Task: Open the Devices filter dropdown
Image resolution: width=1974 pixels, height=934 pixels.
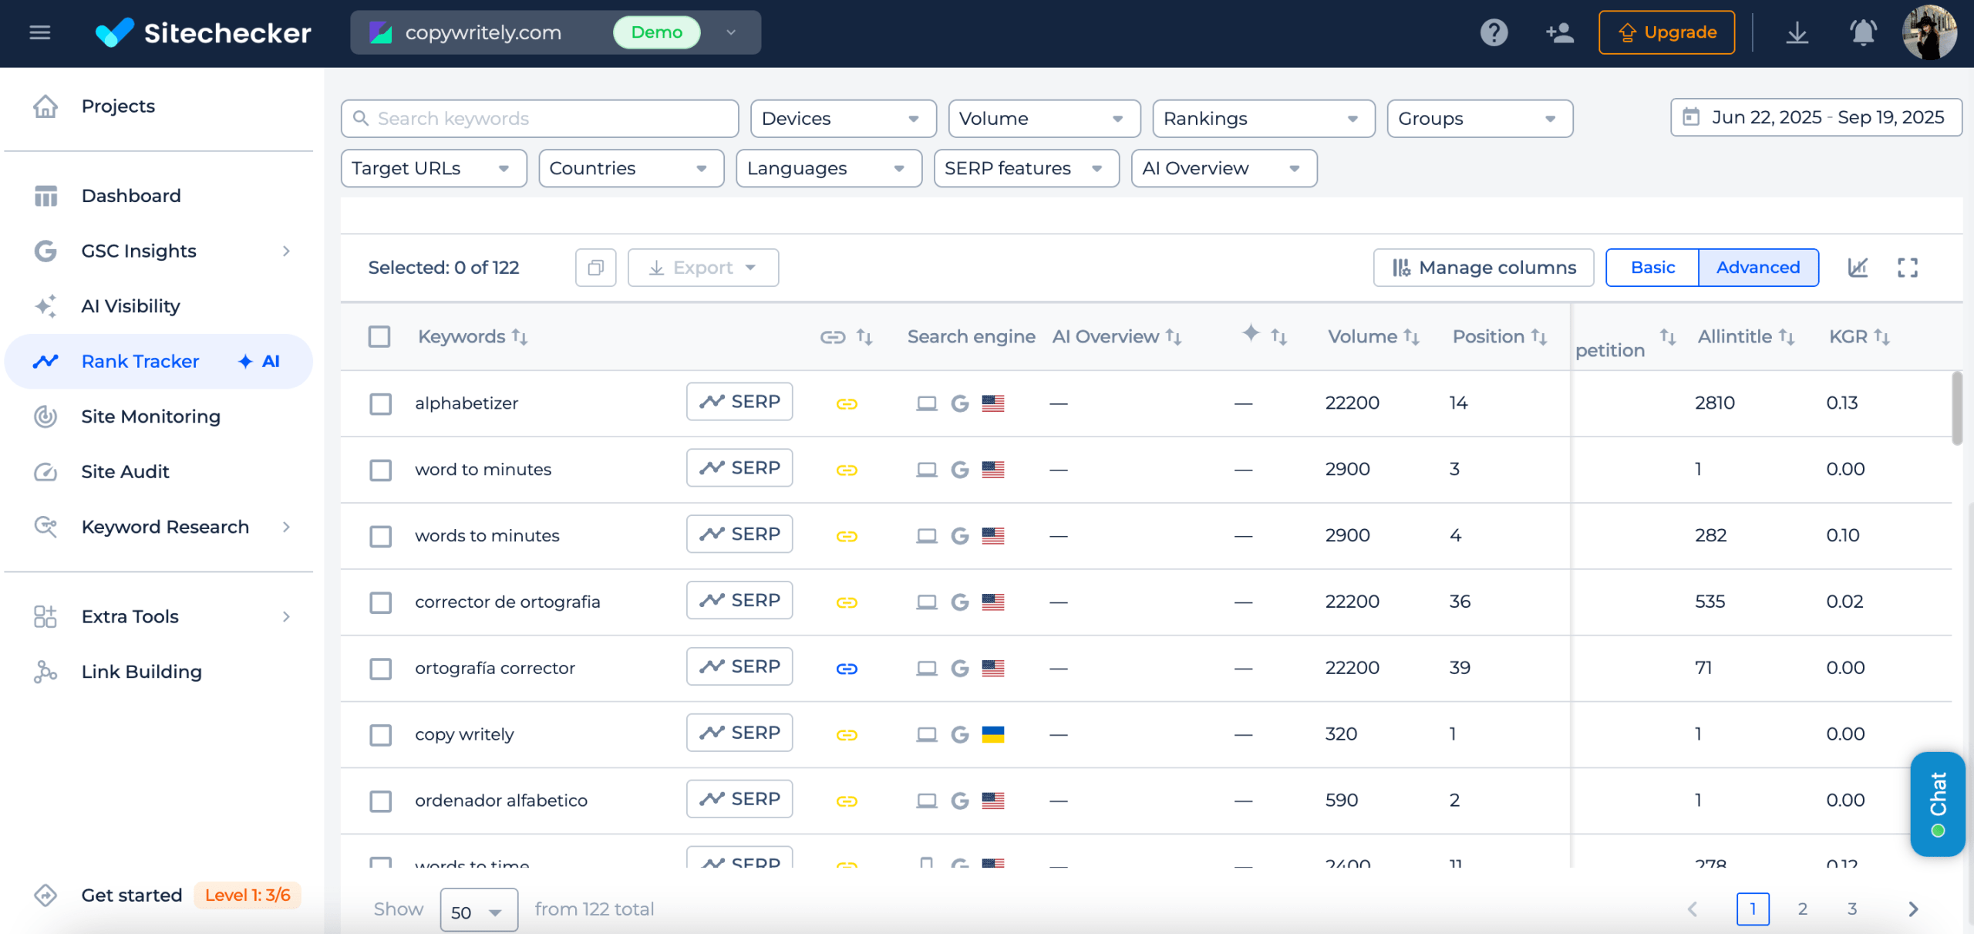Action: (842, 119)
